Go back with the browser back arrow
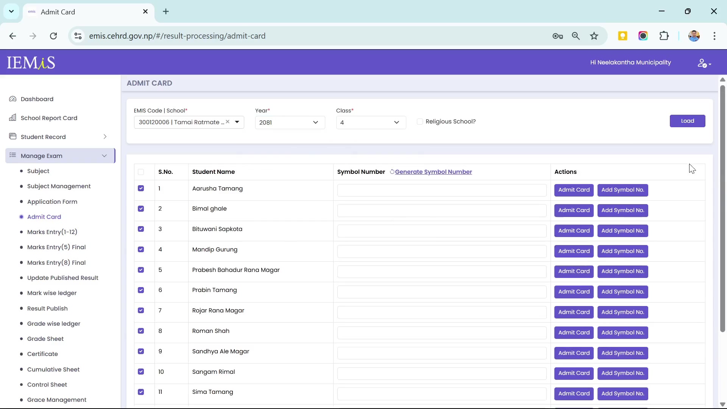The image size is (727, 409). pos(12,36)
